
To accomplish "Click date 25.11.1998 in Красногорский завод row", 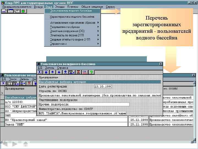I will (139, 120).
